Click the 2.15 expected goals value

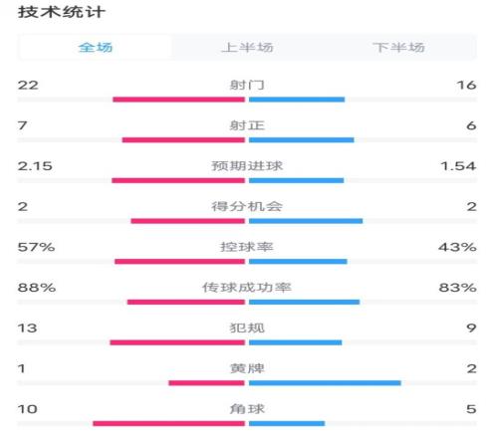coord(35,166)
